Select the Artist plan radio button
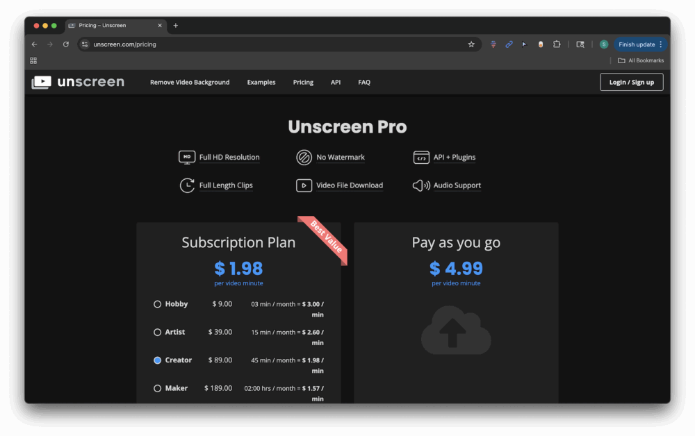 158,333
